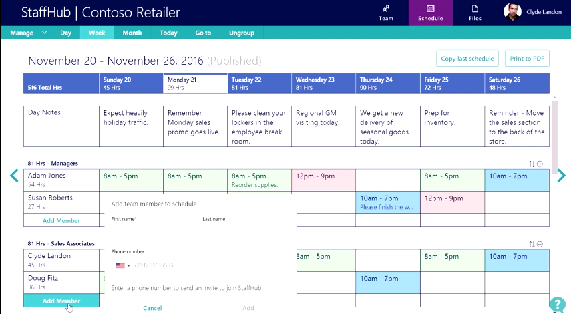
Task: Expand the Manage dropdown arrow
Action: point(44,33)
